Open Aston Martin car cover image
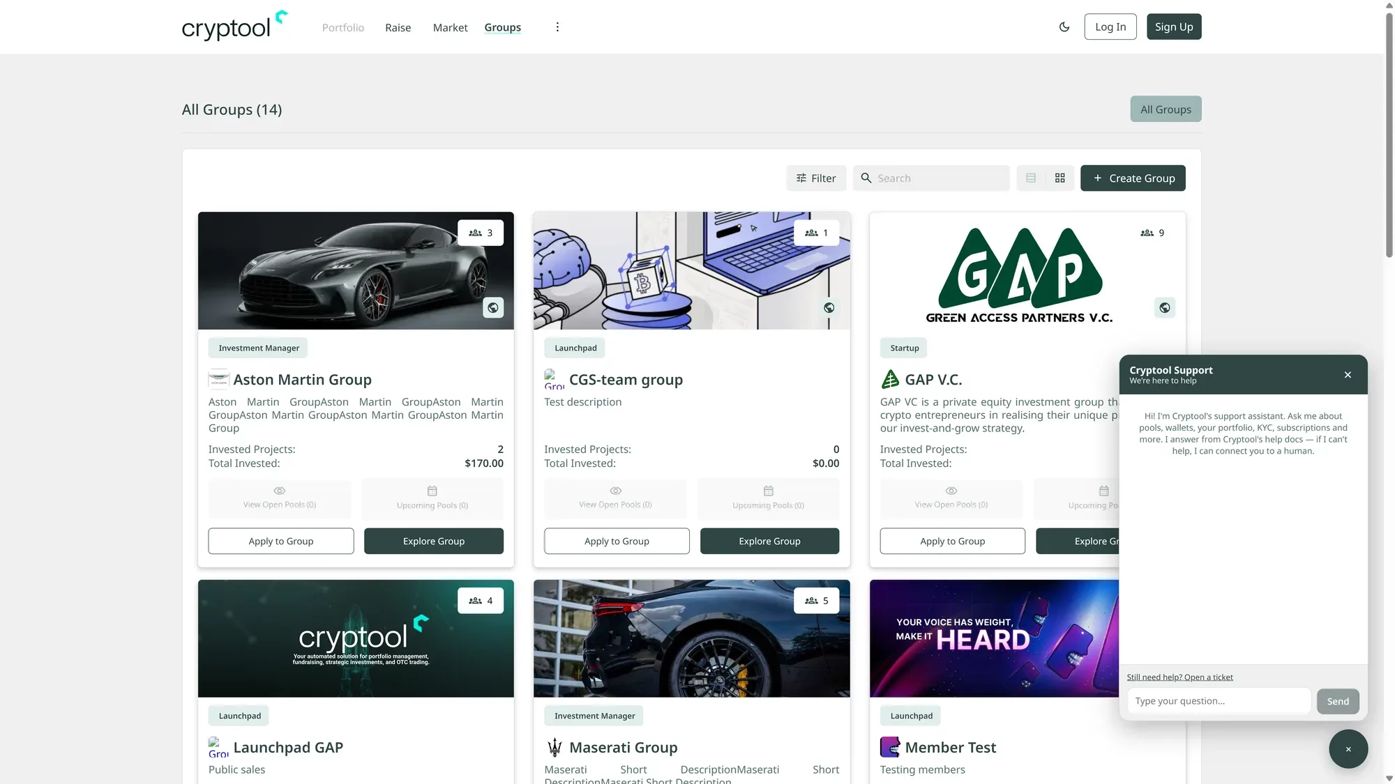This screenshot has width=1395, height=784. (x=356, y=270)
